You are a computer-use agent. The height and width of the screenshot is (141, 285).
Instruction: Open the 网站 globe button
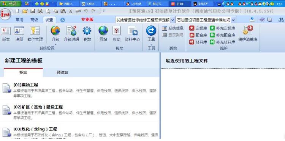(103, 34)
